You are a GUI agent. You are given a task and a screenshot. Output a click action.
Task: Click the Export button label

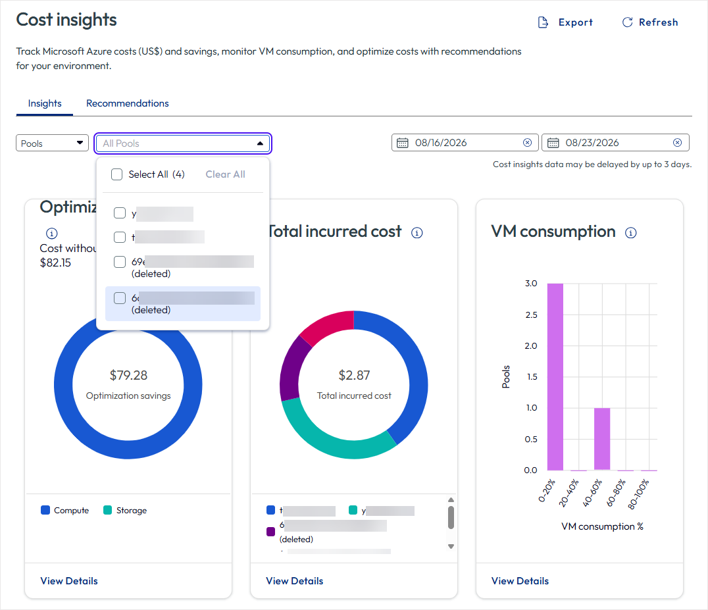point(575,22)
